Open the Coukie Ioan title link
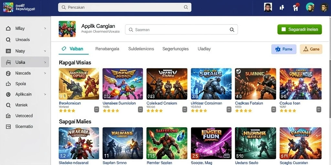 coord(290,103)
